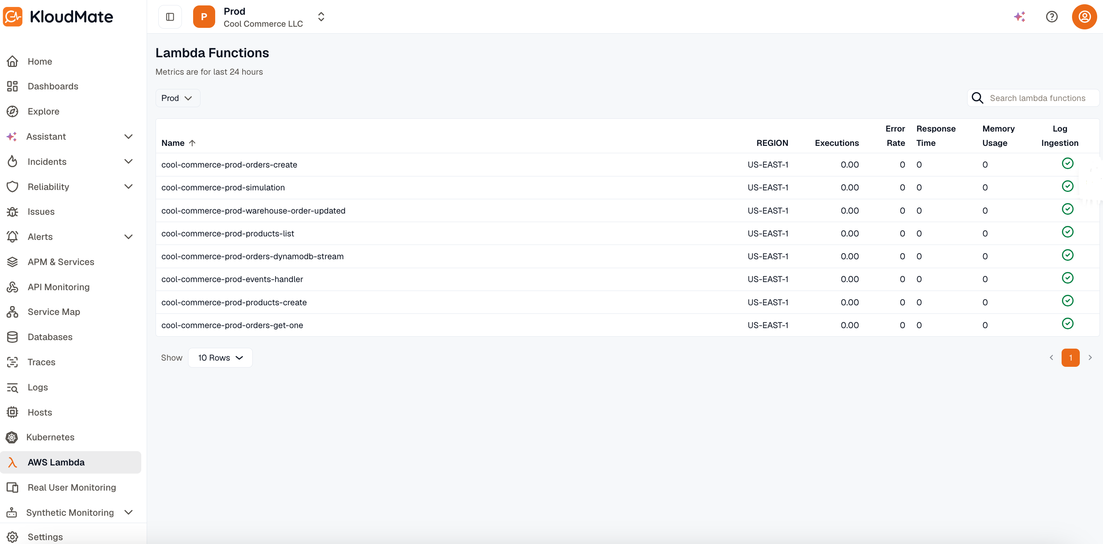Expand the Assistant menu chevron
This screenshot has width=1103, height=544.
tap(128, 137)
